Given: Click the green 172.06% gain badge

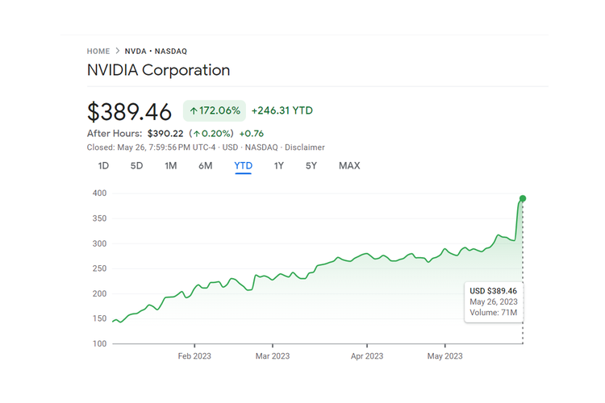Looking at the screenshot, I should (x=215, y=110).
